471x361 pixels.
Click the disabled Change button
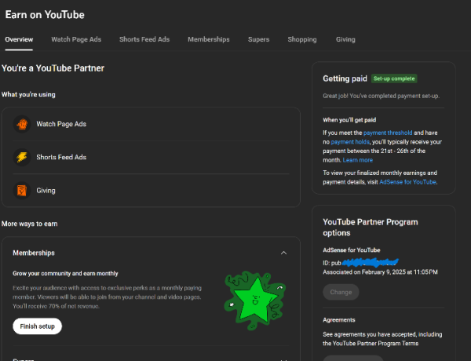[341, 292]
